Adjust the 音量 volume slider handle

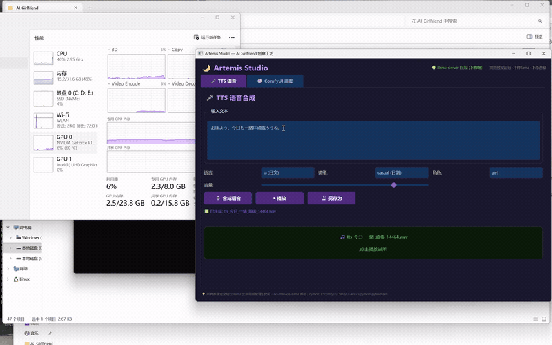tap(394, 185)
